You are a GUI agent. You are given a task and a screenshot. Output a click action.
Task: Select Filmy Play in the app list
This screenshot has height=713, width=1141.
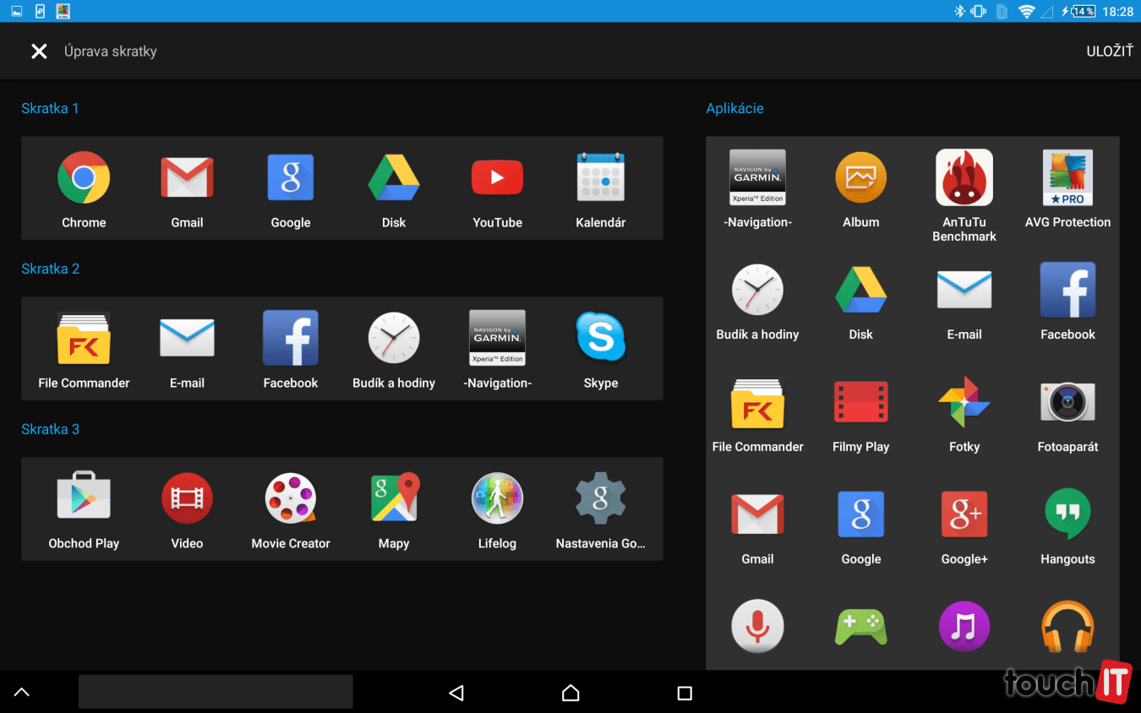860,402
